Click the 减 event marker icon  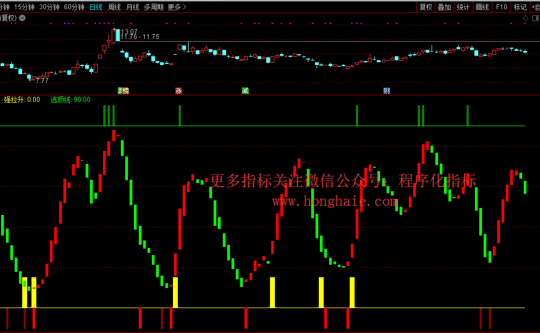click(245, 91)
